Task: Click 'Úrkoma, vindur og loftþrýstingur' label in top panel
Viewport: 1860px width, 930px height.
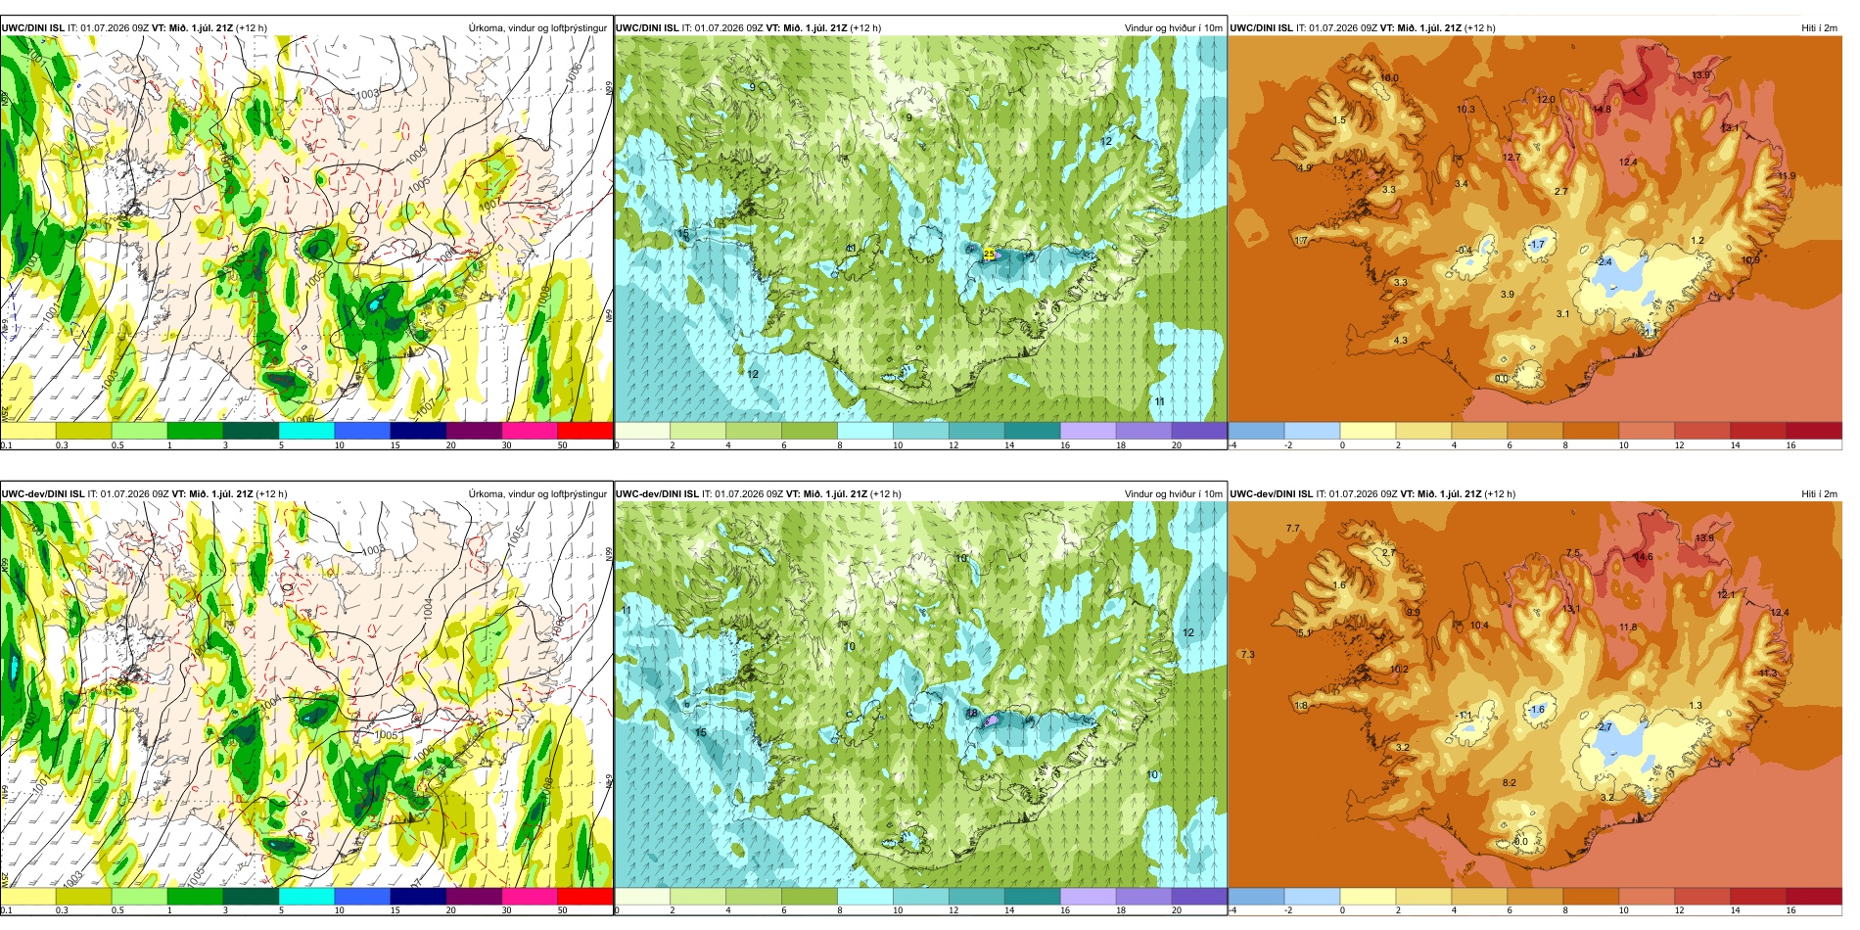Action: [537, 27]
